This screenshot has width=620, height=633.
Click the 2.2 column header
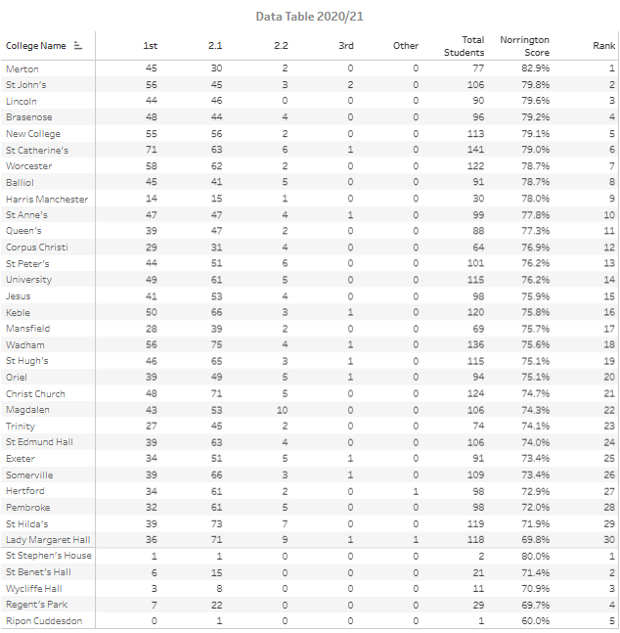pos(283,46)
